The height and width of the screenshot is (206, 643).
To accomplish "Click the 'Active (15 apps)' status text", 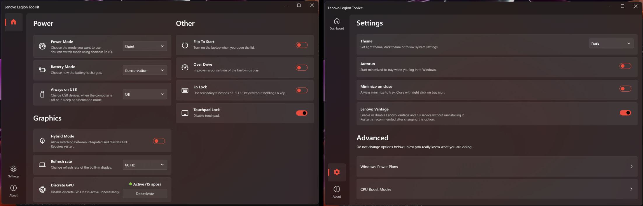I will (x=147, y=184).
